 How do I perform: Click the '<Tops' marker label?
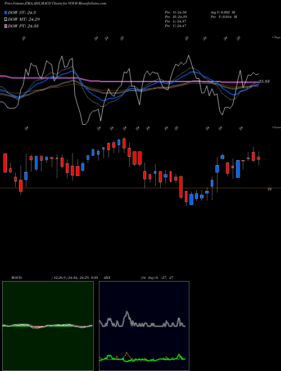pos(276,38)
